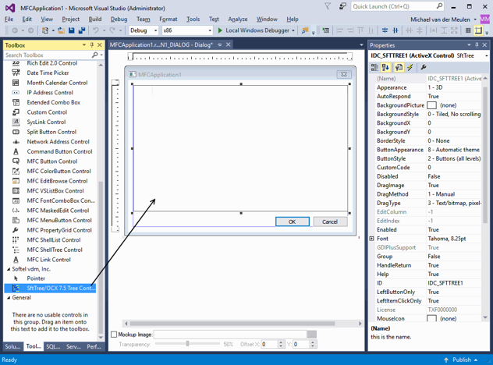Image resolution: width=493 pixels, height=365 pixels.
Task: Click the Save All icon
Action: [82, 30]
